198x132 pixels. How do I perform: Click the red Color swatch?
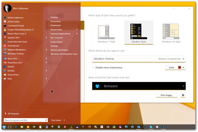coord(180,67)
